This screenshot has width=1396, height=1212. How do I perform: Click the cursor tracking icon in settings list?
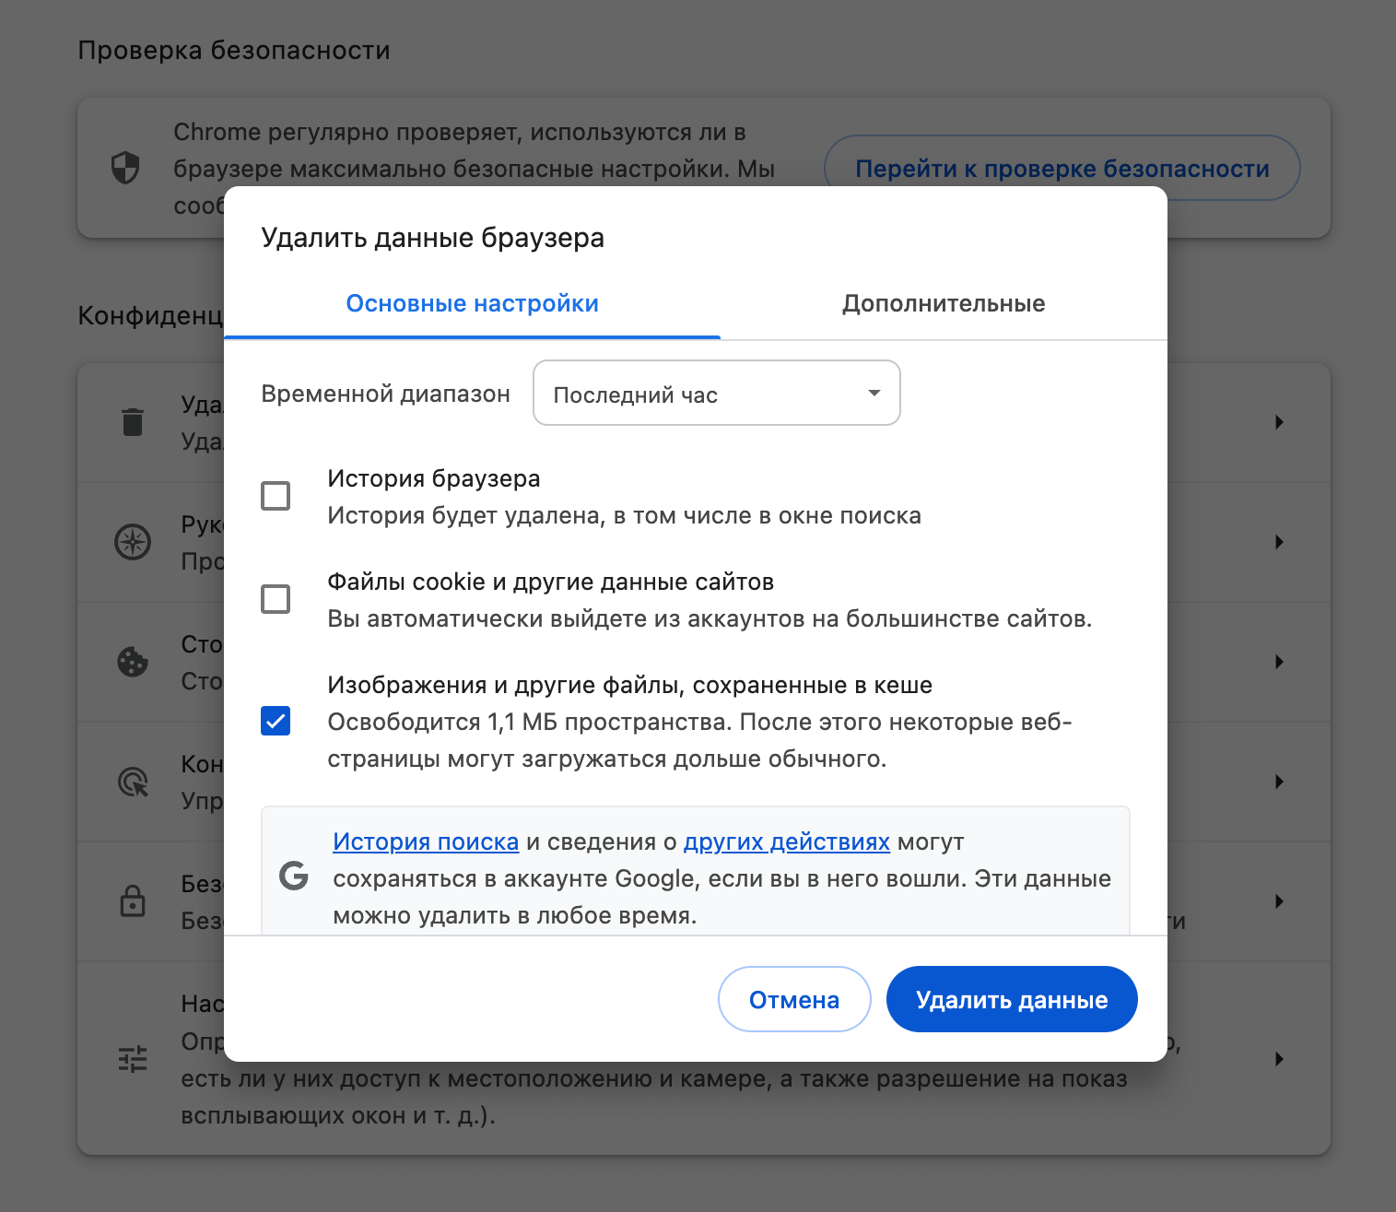pos(134,783)
